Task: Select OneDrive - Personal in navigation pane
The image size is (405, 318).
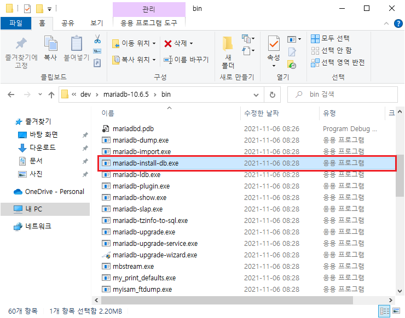Action: [49, 192]
